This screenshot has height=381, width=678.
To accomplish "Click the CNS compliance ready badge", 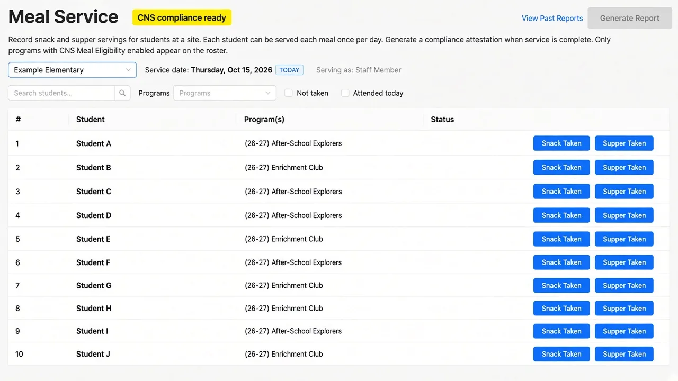I will [x=182, y=17].
